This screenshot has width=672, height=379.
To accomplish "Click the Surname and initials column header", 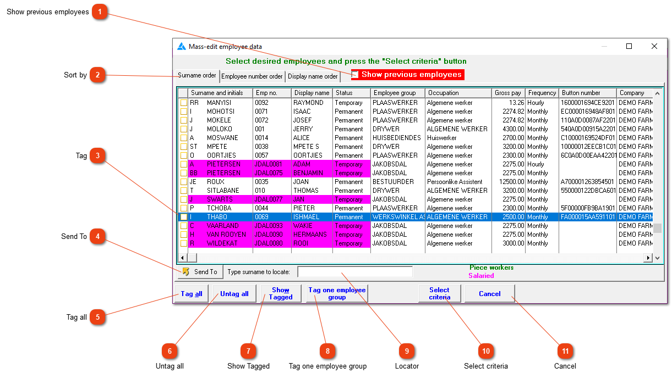I will pyautogui.click(x=220, y=93).
